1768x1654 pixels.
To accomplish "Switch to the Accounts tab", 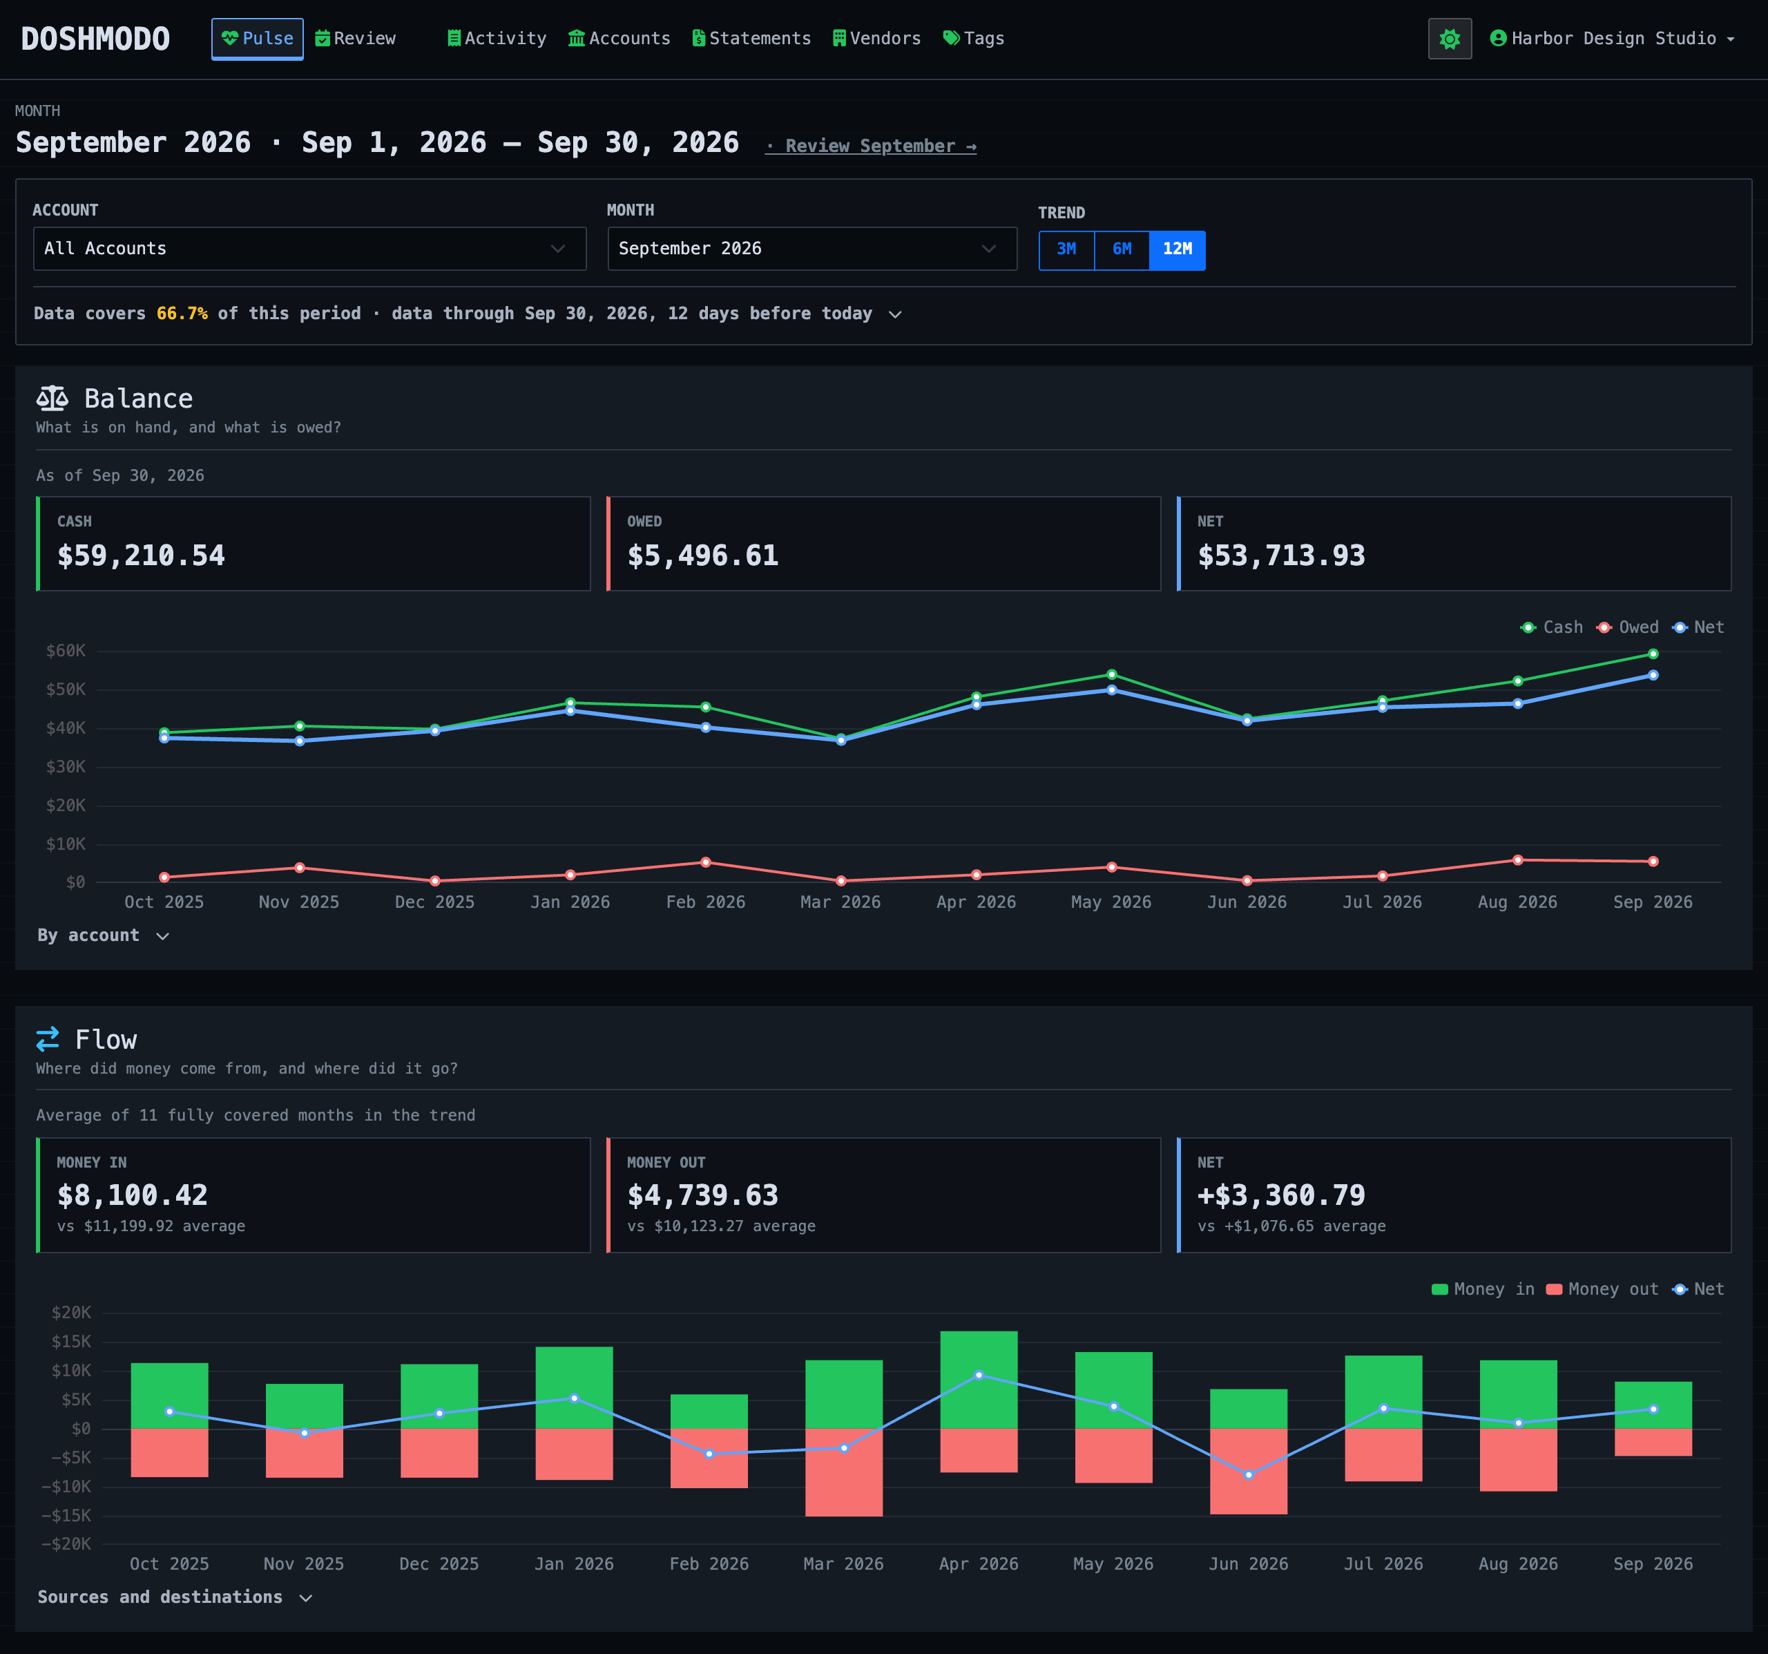I will click(x=619, y=38).
